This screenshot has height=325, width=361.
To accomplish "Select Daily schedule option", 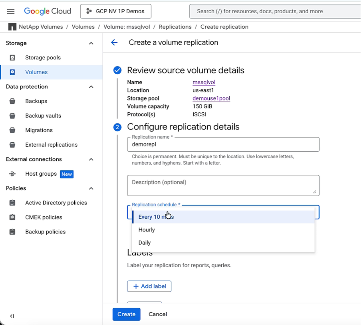I will [x=223, y=243].
